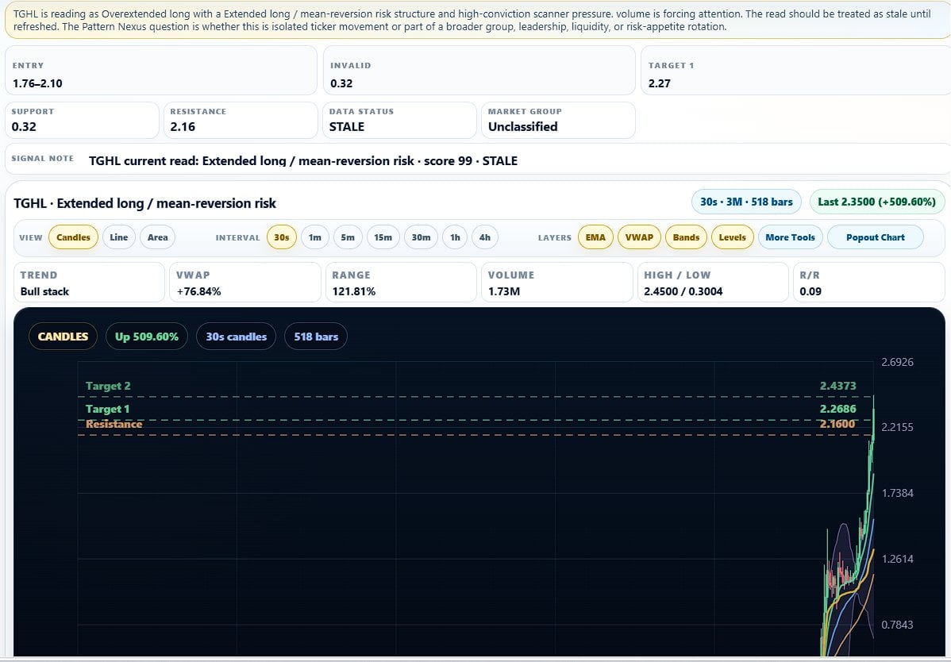Click the VWAP +76.84% value

[x=198, y=291]
